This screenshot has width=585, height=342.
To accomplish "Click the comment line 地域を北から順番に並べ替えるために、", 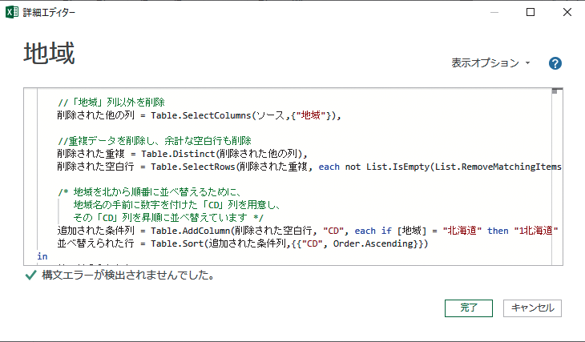I will [x=150, y=192].
